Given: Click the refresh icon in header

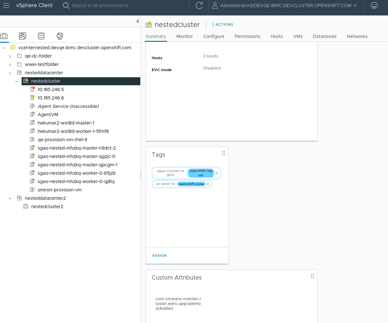Looking at the screenshot, I should [x=199, y=5].
